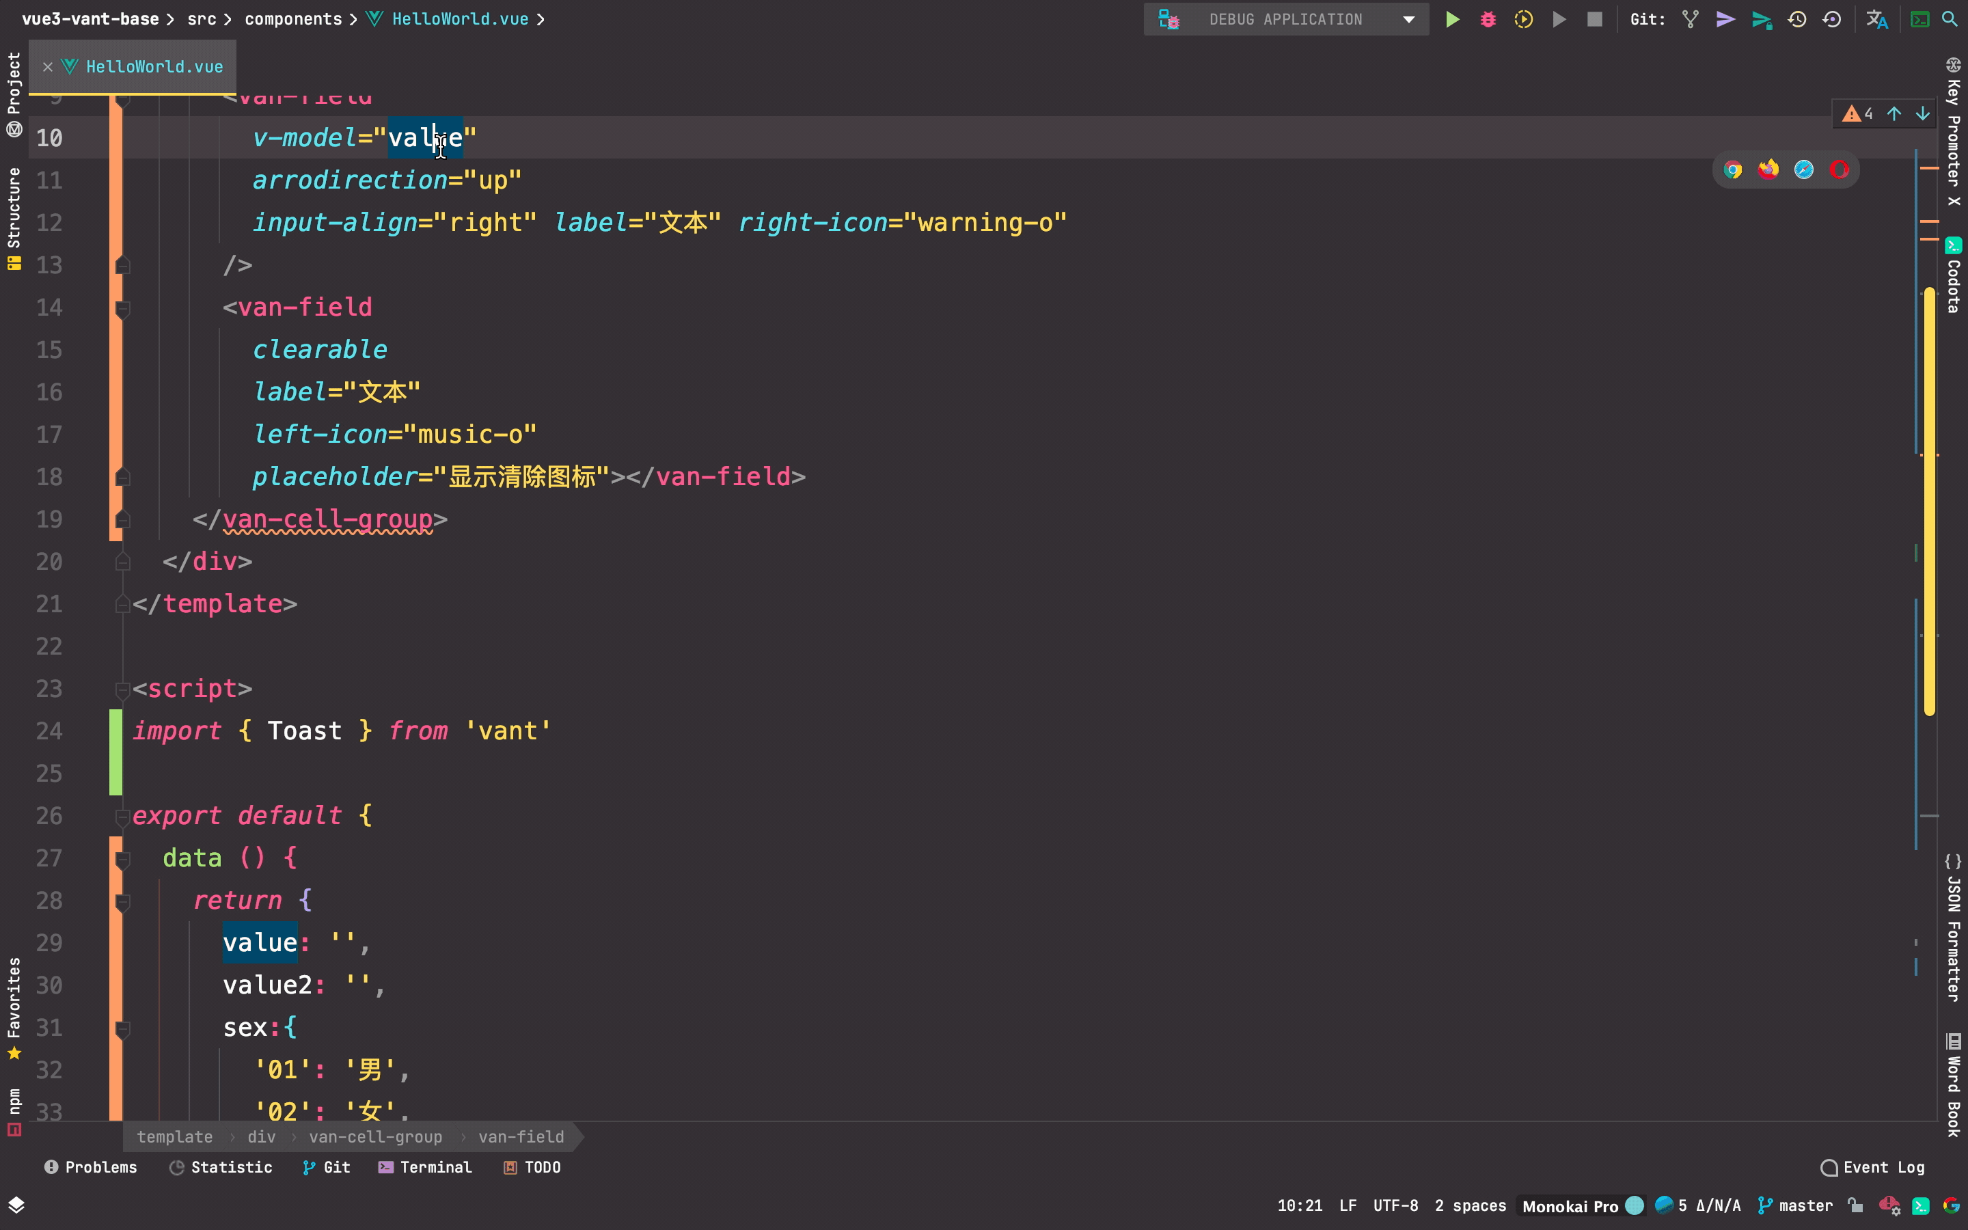Open Search Everywhere magnifier icon
Image resolution: width=1968 pixels, height=1230 pixels.
pos(1950,20)
